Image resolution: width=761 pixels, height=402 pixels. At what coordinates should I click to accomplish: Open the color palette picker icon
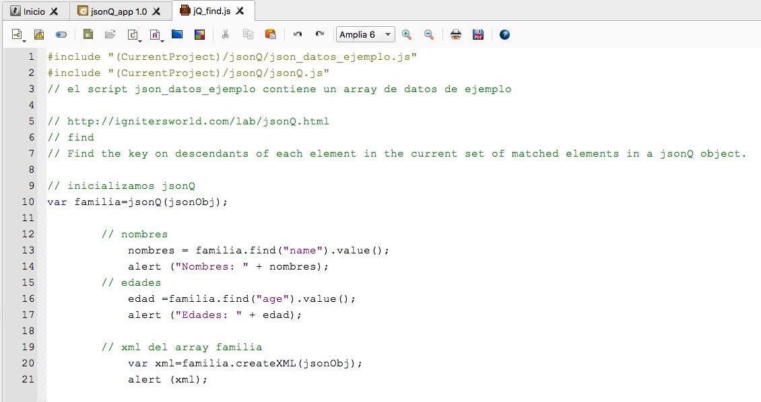click(199, 34)
